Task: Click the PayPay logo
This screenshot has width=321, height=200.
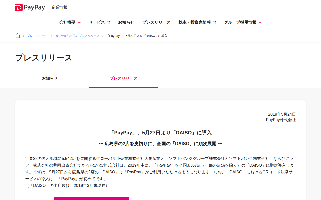Action: coord(30,7)
